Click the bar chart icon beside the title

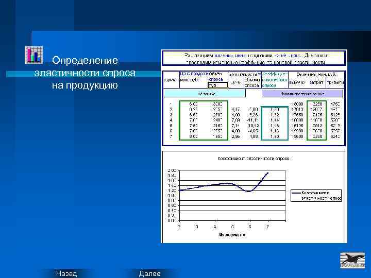click(34, 55)
